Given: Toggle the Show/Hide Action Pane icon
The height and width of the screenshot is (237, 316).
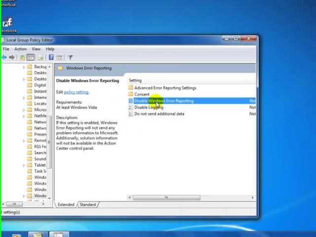Looking at the screenshot, I should point(59,58).
